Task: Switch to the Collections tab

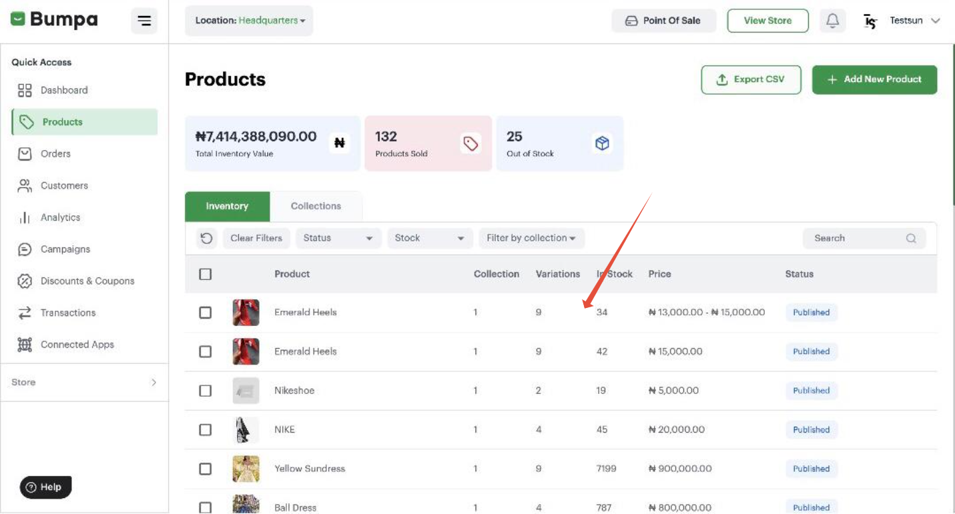Action: (316, 207)
